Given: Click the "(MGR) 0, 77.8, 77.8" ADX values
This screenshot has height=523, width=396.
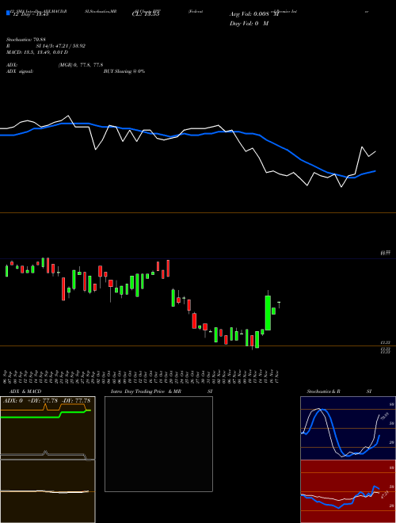Looking at the screenshot, I should pos(80,65).
